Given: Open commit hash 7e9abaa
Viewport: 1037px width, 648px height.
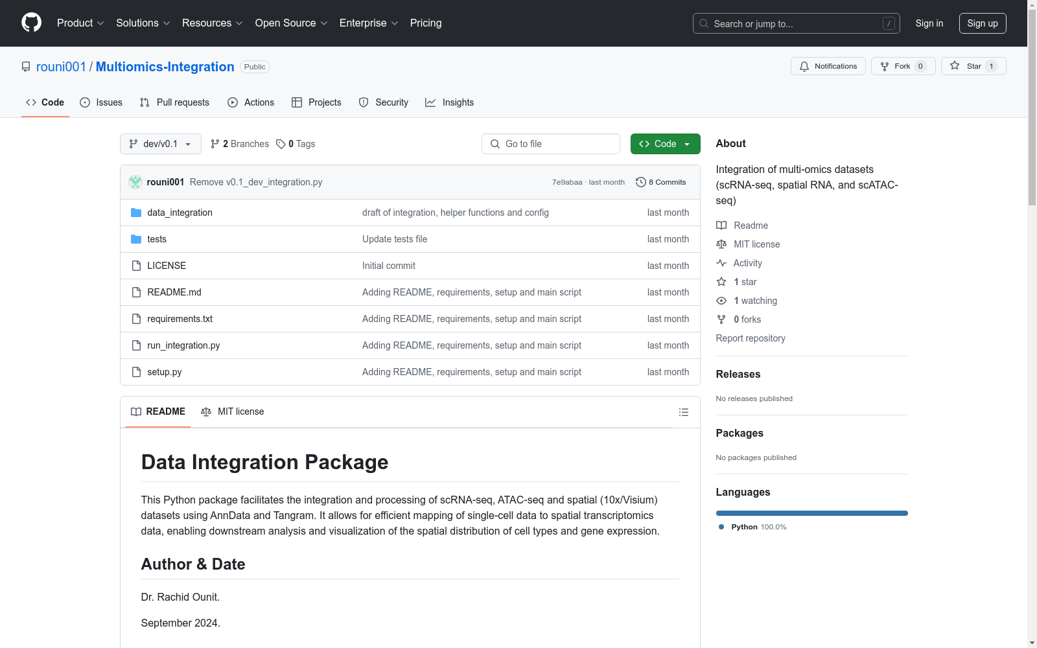Looking at the screenshot, I should (x=567, y=182).
